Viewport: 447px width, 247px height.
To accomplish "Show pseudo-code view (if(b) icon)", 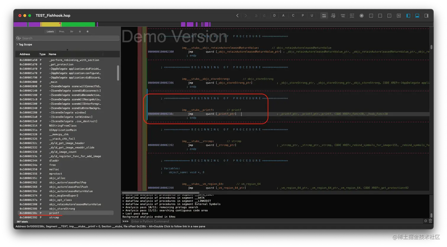I will [x=343, y=16].
